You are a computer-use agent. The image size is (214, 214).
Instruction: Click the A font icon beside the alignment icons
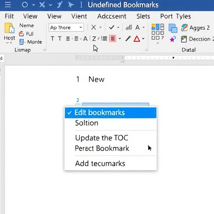(85, 38)
